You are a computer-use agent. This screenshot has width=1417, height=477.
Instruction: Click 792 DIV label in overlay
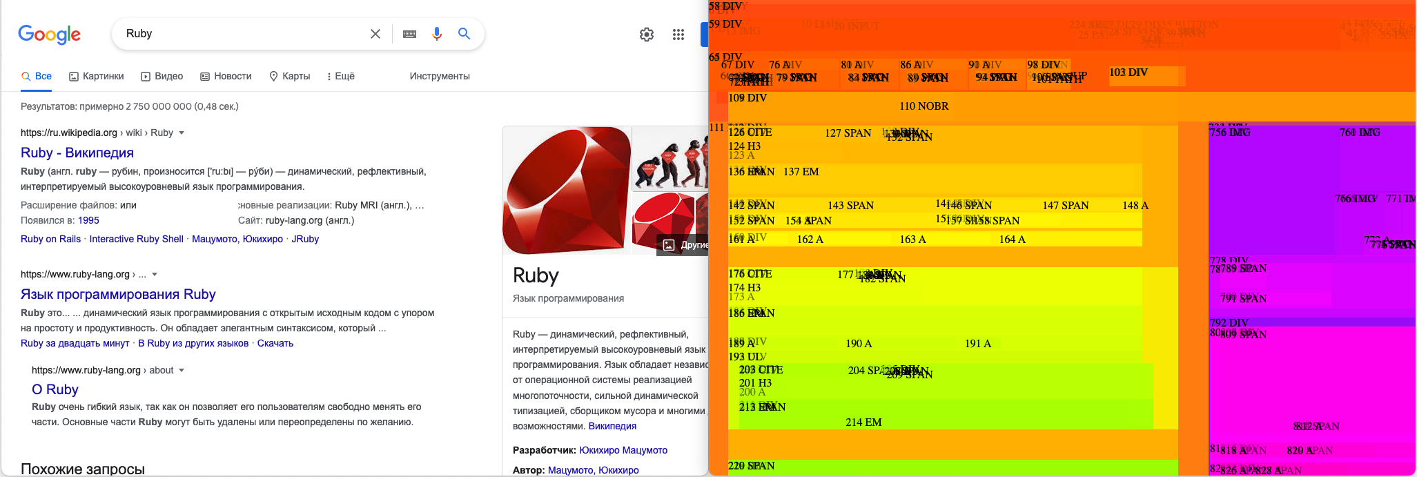(1229, 323)
